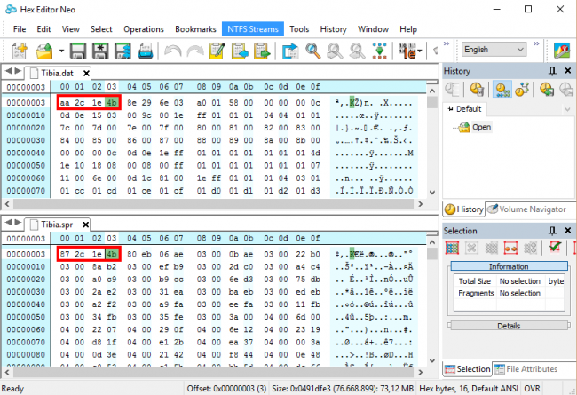577x395 pixels.
Task: Toggle the branching history tree view icon
Action: (522, 89)
